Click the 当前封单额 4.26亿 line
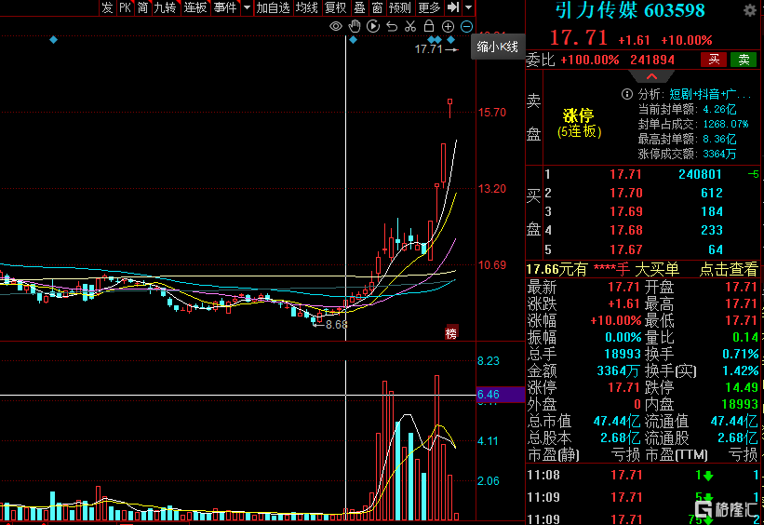This screenshot has height=525, width=764. 688,109
